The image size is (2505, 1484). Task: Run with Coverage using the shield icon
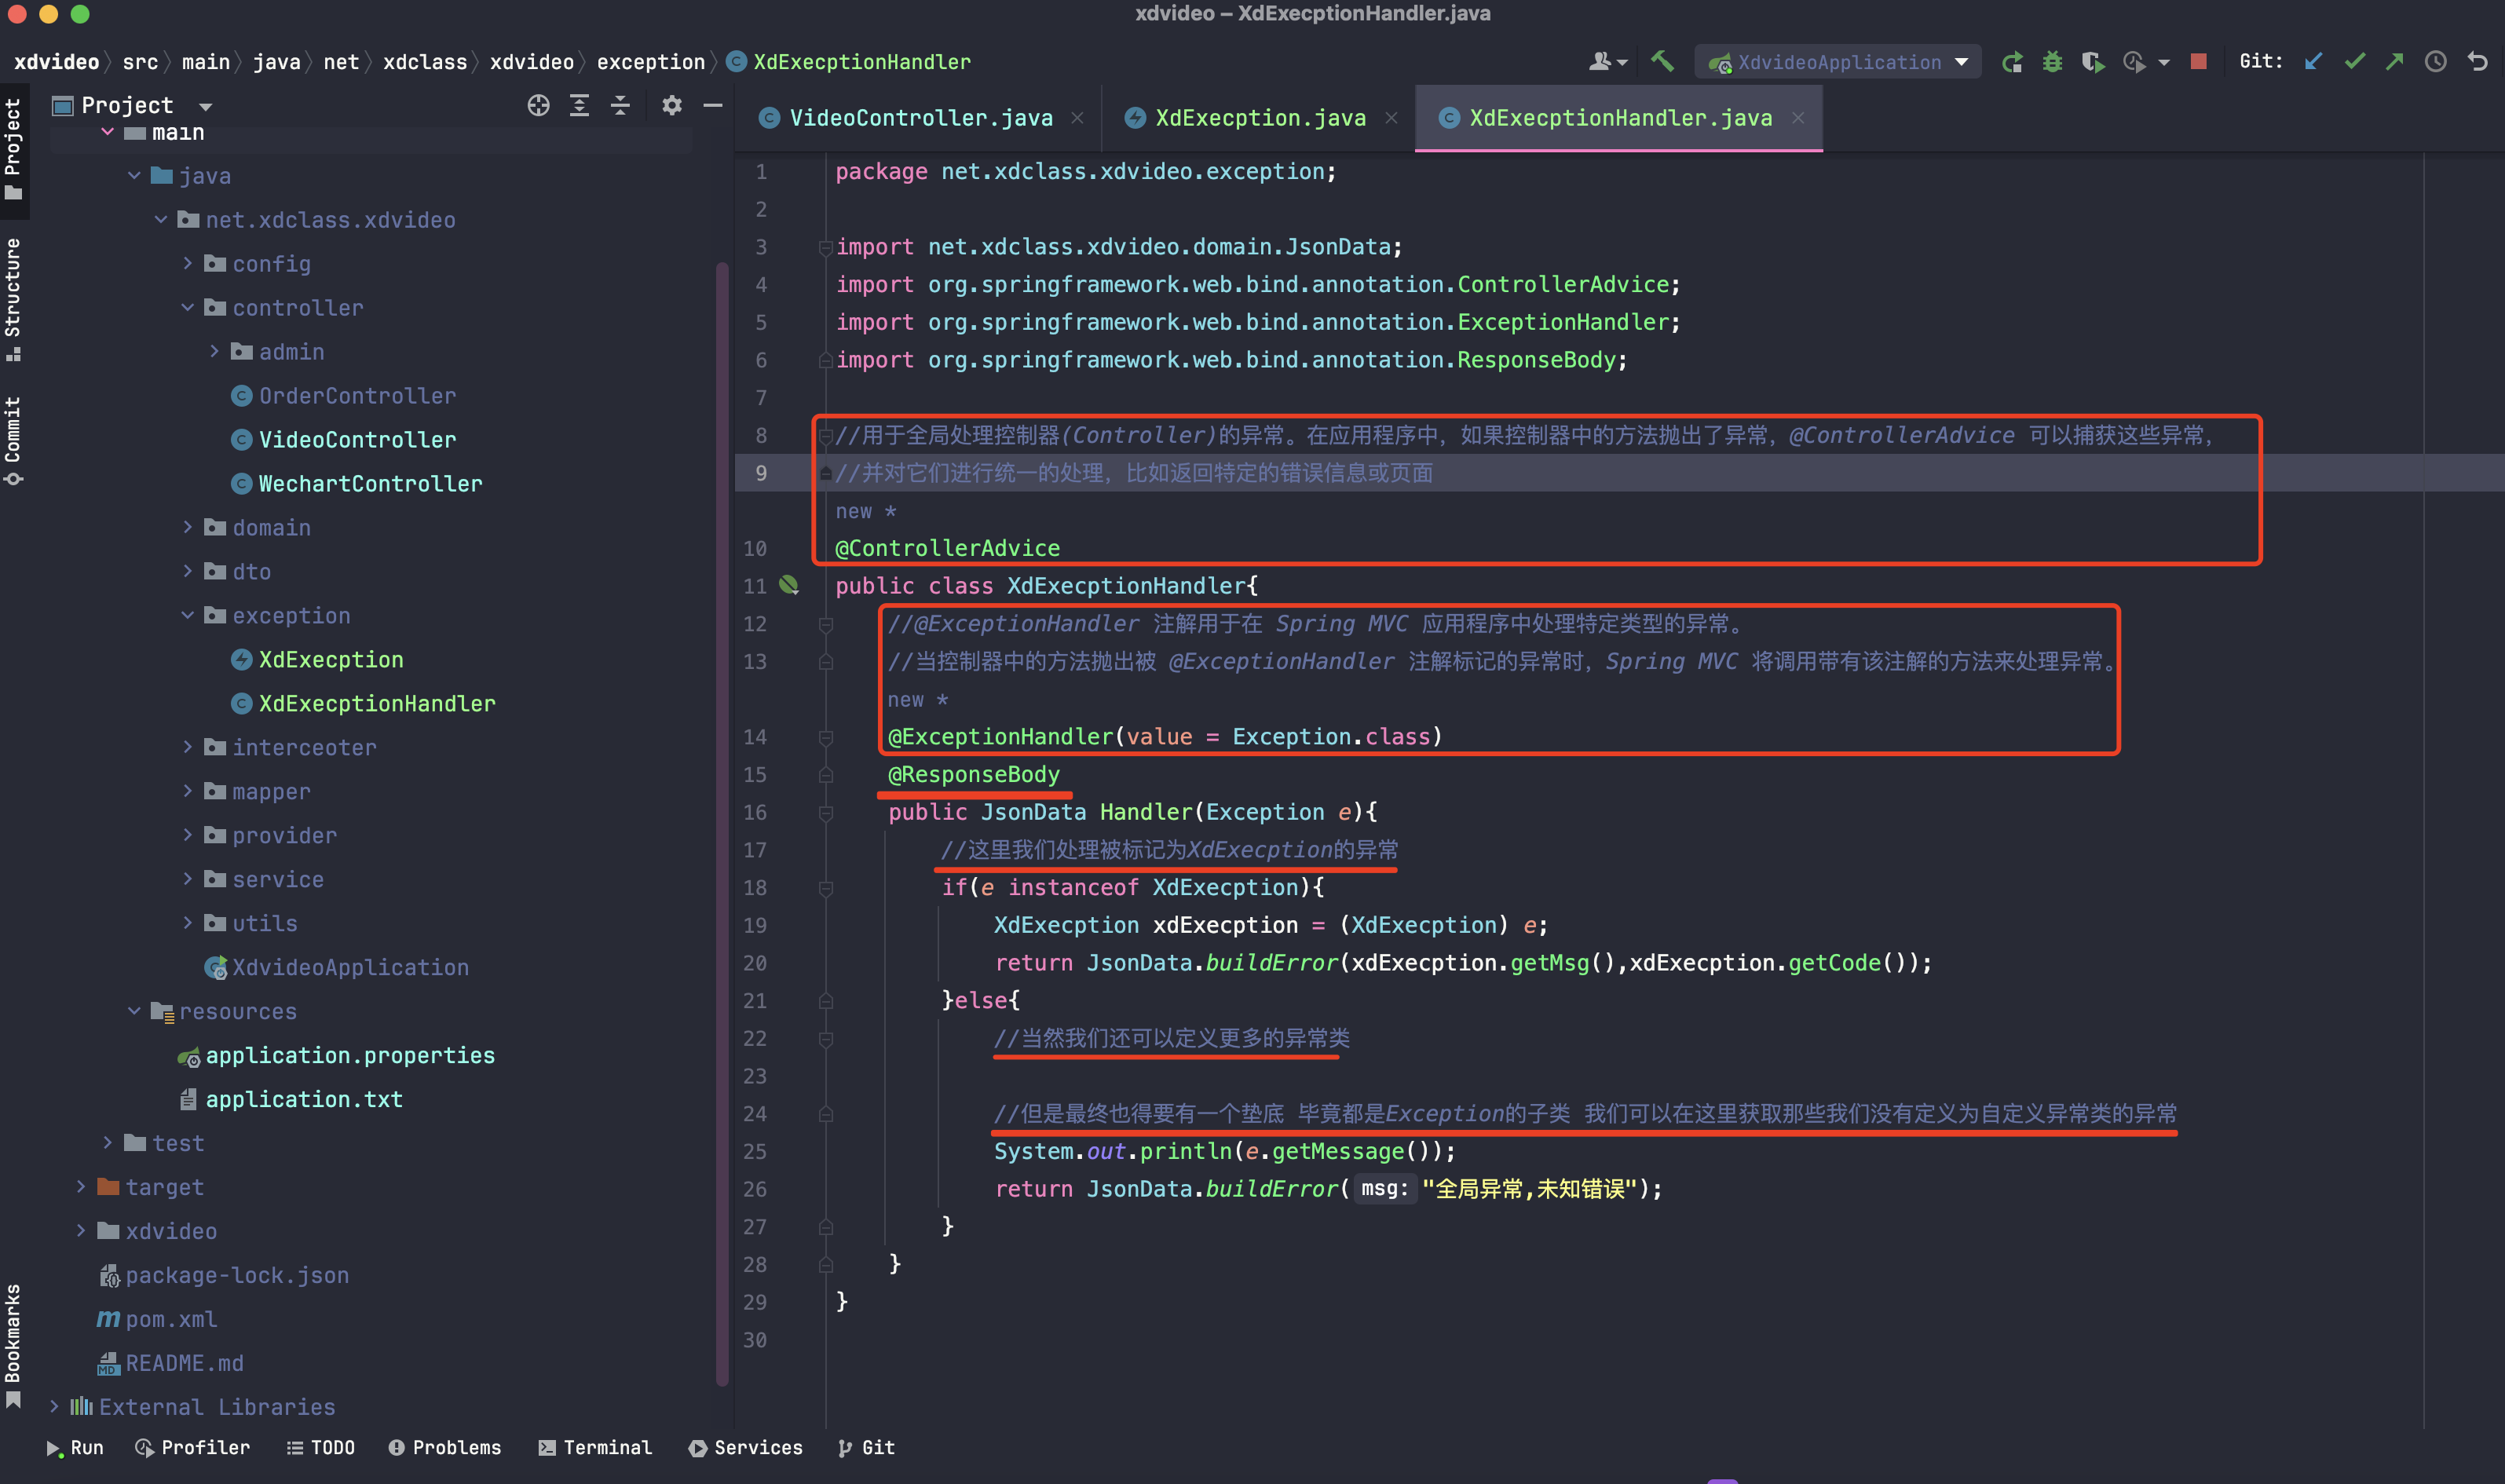[2093, 62]
